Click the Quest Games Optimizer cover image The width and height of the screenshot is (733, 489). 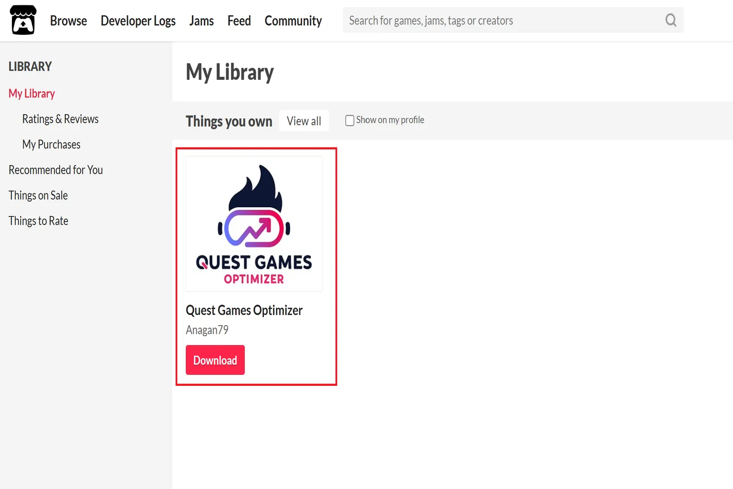click(x=254, y=223)
